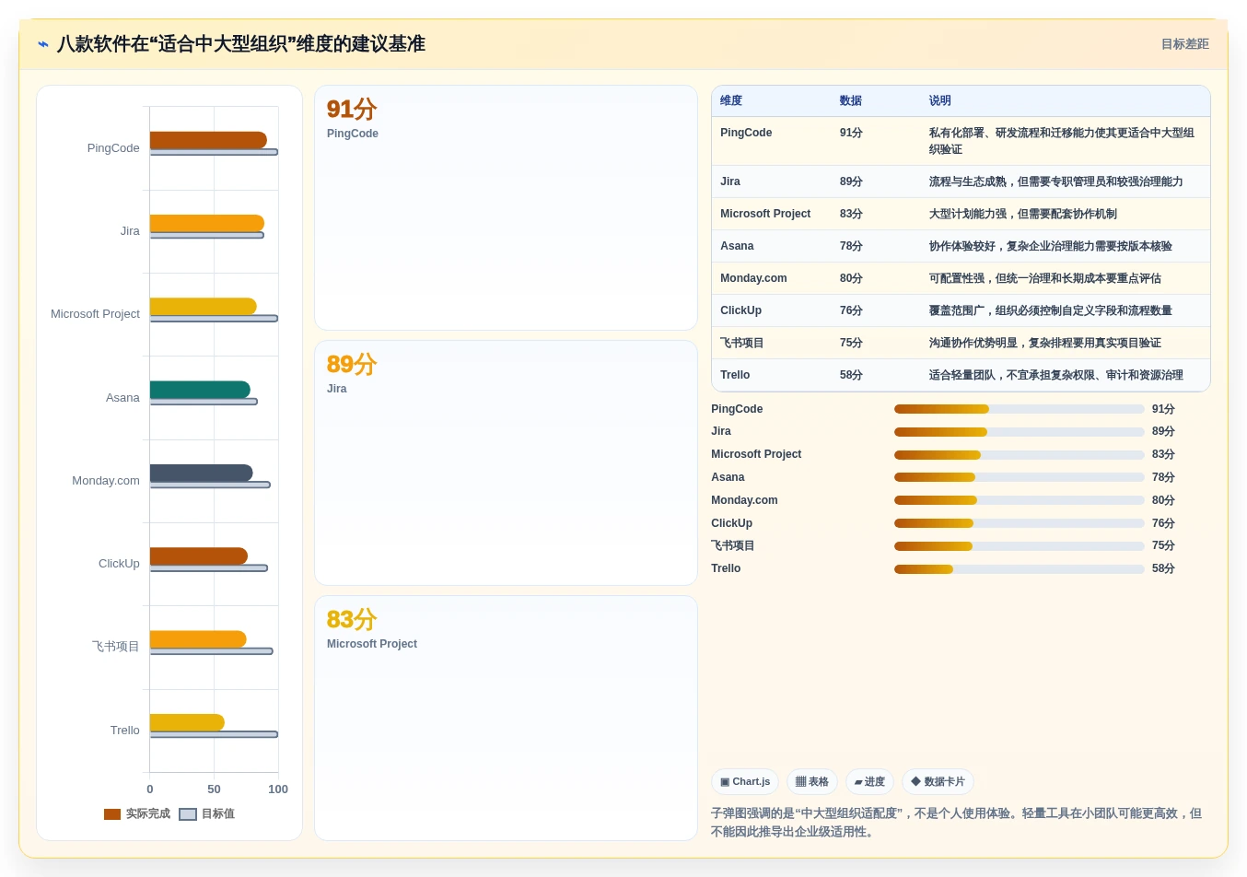Toggle the 实际完成 legend entry

pyautogui.click(x=137, y=814)
